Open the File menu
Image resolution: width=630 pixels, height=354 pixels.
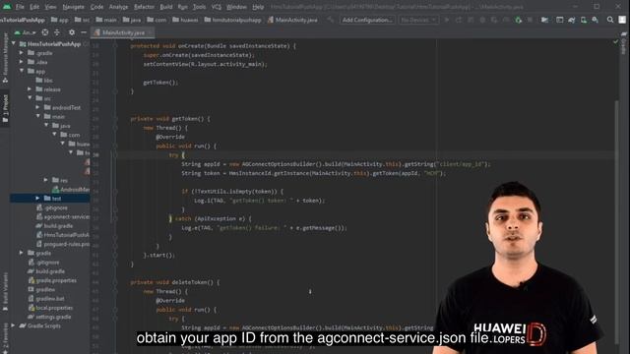pos(20,7)
